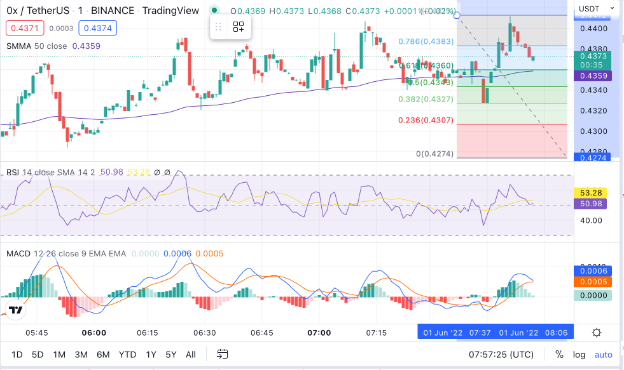
Task: Click the 06:45 time axis label
Action: (262, 333)
